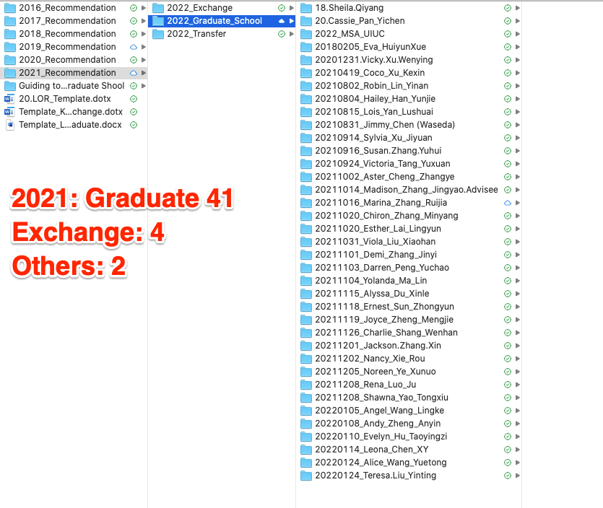603x508 pixels.
Task: Click the cloud icon on 2022_Graduate_School
Action: (x=282, y=21)
